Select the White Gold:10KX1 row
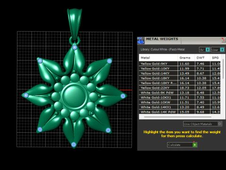The width and height of the screenshot is (226, 170). (180, 98)
